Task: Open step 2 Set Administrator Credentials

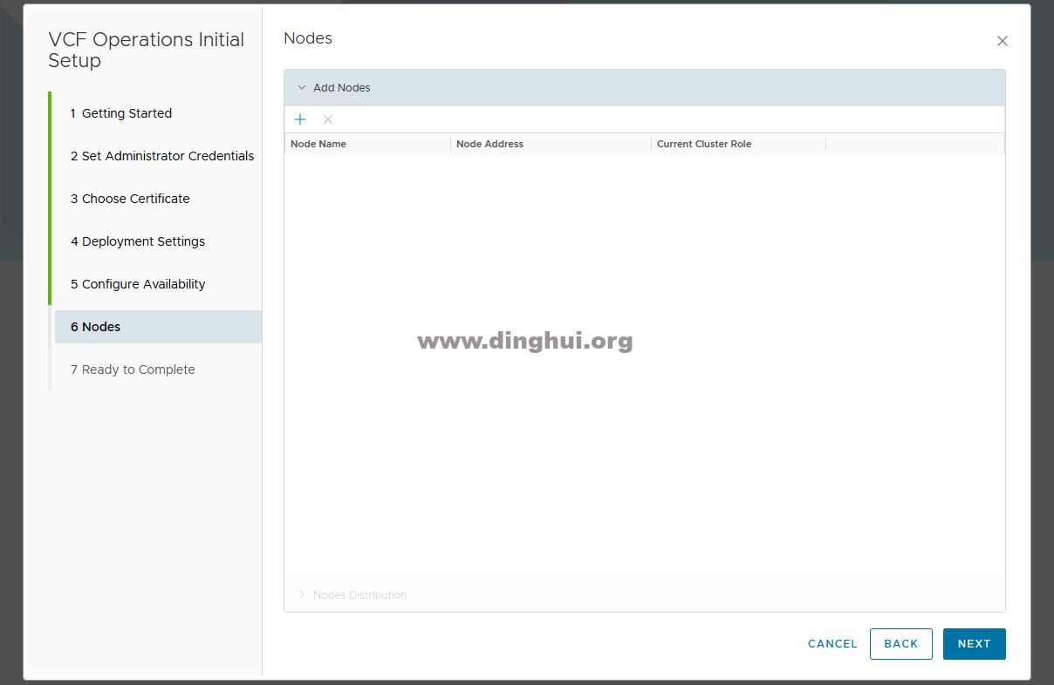Action: pos(162,156)
